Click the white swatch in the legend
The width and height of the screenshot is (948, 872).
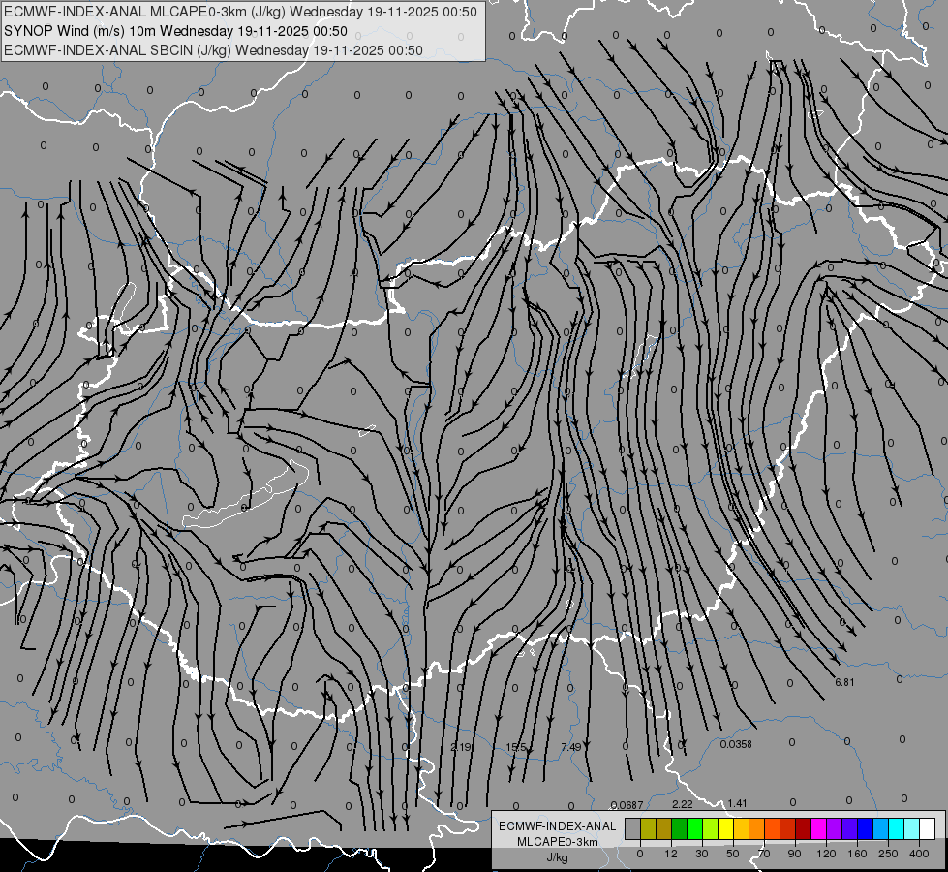click(928, 828)
